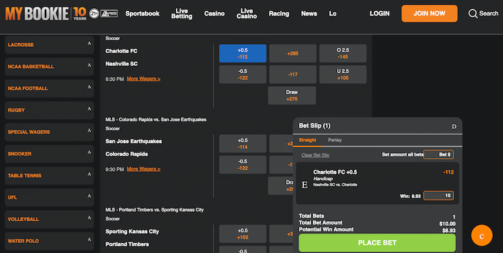The height and width of the screenshot is (253, 503).
Task: Open the News page
Action: coord(309,14)
